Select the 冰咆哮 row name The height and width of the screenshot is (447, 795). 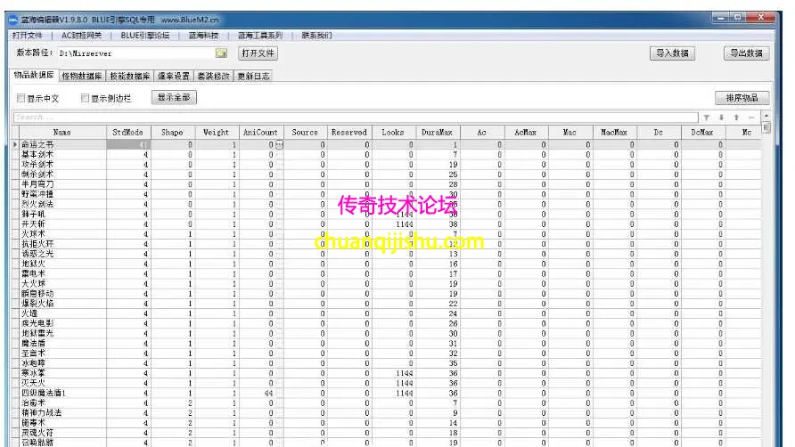(34, 363)
